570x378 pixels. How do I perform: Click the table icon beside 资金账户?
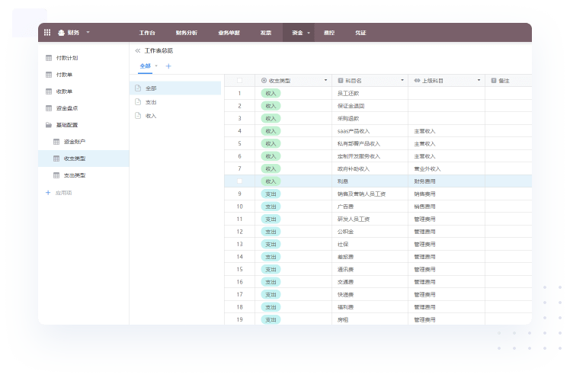[56, 142]
